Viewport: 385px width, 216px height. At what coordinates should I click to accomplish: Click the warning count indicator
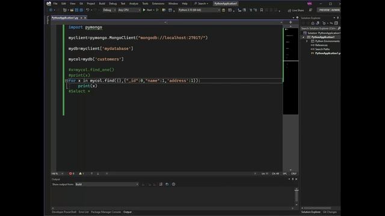click(x=81, y=173)
